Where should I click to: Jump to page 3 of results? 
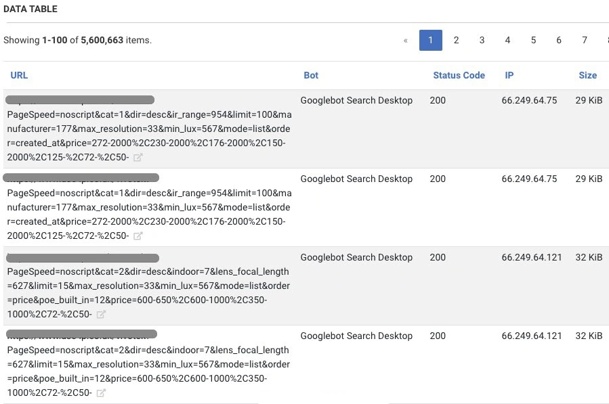tap(482, 41)
